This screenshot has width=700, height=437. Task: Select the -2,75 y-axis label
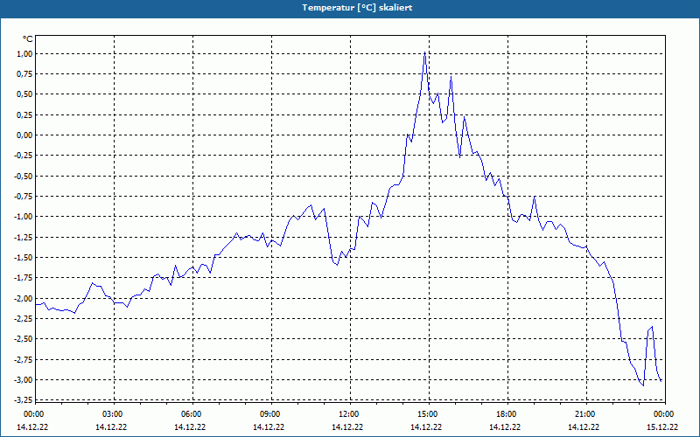(24, 359)
